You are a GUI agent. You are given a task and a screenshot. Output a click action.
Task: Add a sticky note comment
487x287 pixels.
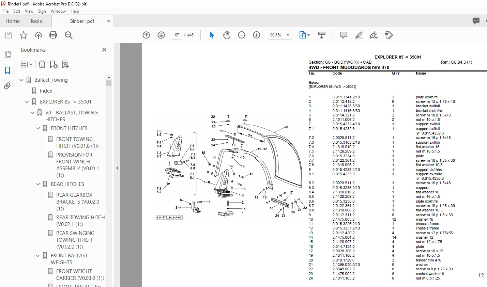(x=344, y=35)
